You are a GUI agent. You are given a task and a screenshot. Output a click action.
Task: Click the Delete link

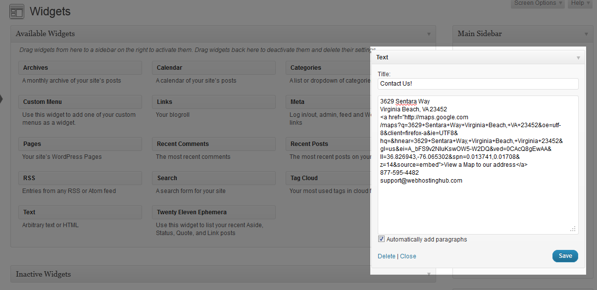coord(386,256)
